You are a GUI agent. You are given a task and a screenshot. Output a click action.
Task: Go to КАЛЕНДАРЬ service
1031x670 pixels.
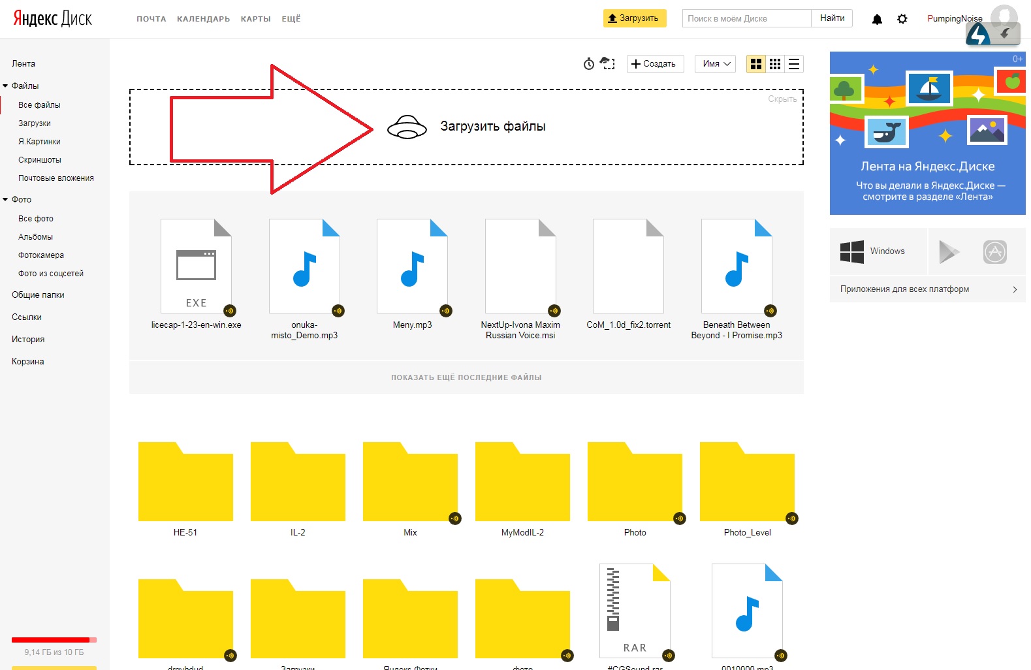[204, 19]
